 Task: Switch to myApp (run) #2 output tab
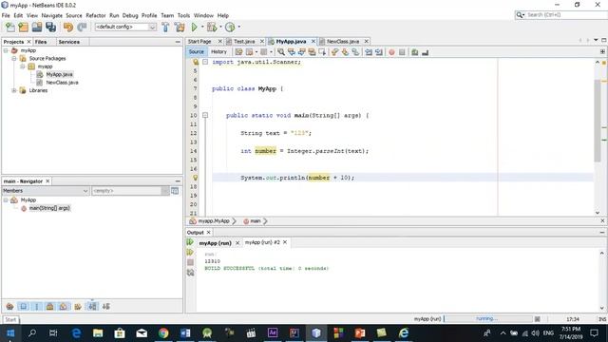click(x=262, y=242)
